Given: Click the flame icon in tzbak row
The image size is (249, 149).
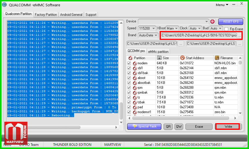Looking at the screenshot, I should (135, 102).
